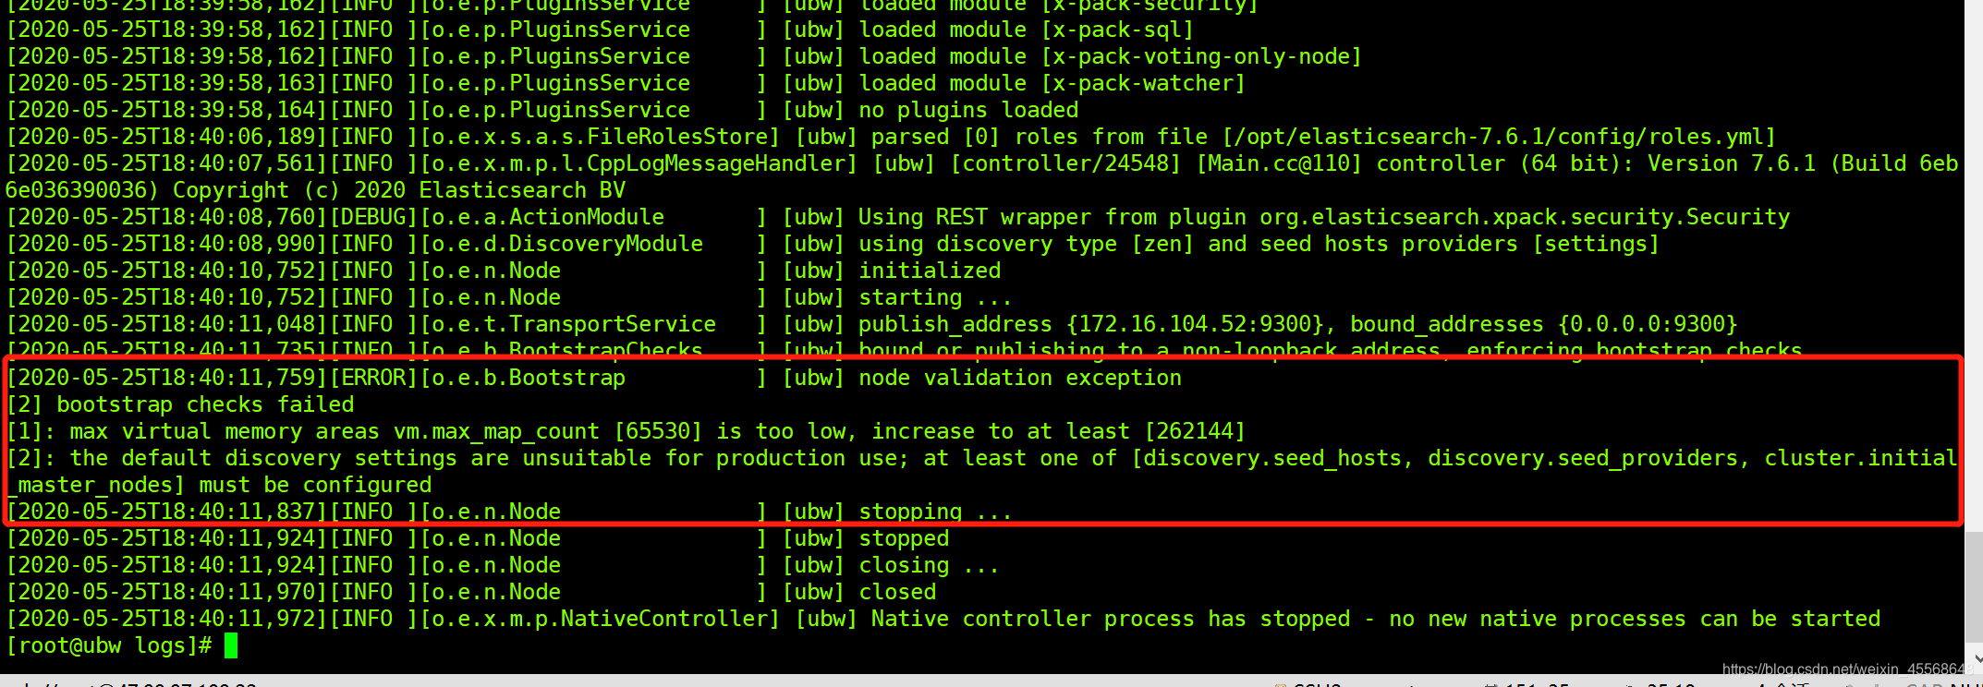Click the 'starting ...' log line

509,297
